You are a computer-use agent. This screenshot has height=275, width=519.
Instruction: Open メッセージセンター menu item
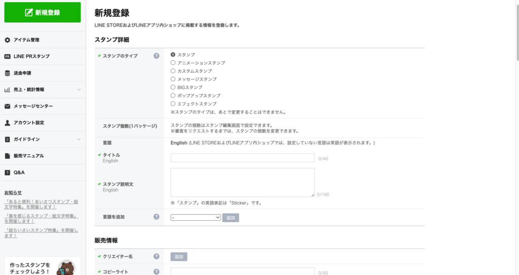(x=43, y=106)
